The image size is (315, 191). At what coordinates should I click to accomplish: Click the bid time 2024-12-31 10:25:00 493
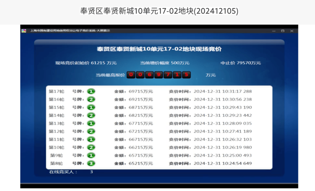223,156
